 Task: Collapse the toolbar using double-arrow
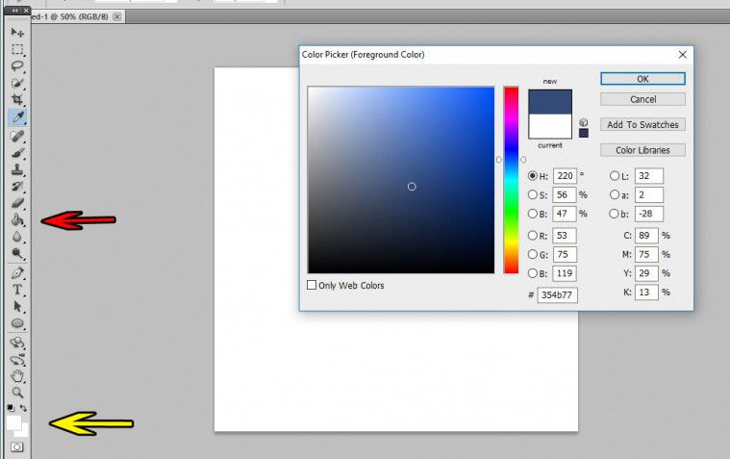(x=17, y=10)
